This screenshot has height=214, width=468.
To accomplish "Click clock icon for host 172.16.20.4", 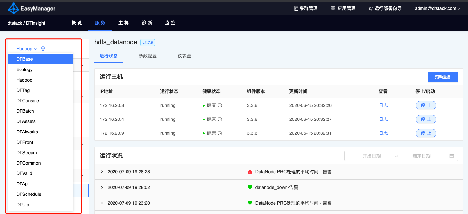I will pyautogui.click(x=220, y=119).
